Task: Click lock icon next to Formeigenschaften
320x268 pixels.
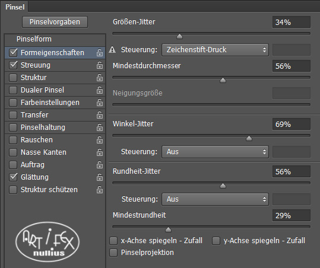Action: [100, 53]
